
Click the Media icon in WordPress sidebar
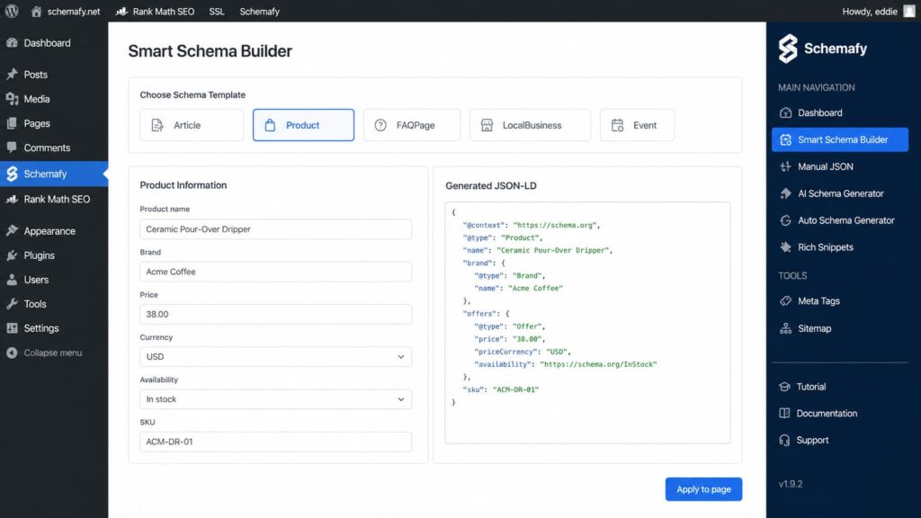click(x=12, y=99)
